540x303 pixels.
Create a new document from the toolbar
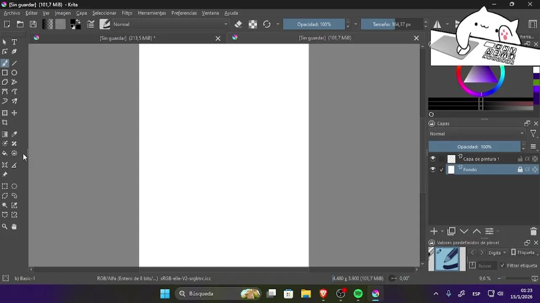[7, 24]
